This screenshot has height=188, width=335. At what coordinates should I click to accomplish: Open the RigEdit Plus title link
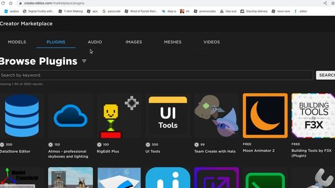[x=108, y=151]
